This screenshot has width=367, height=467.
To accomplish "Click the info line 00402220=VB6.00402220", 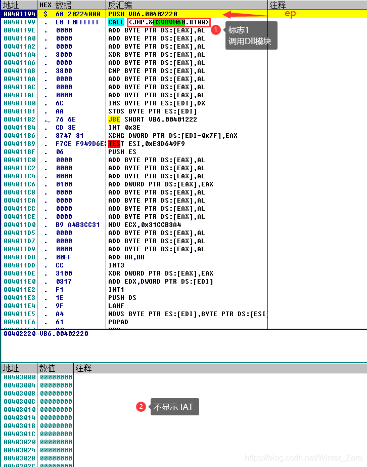I will (46, 334).
